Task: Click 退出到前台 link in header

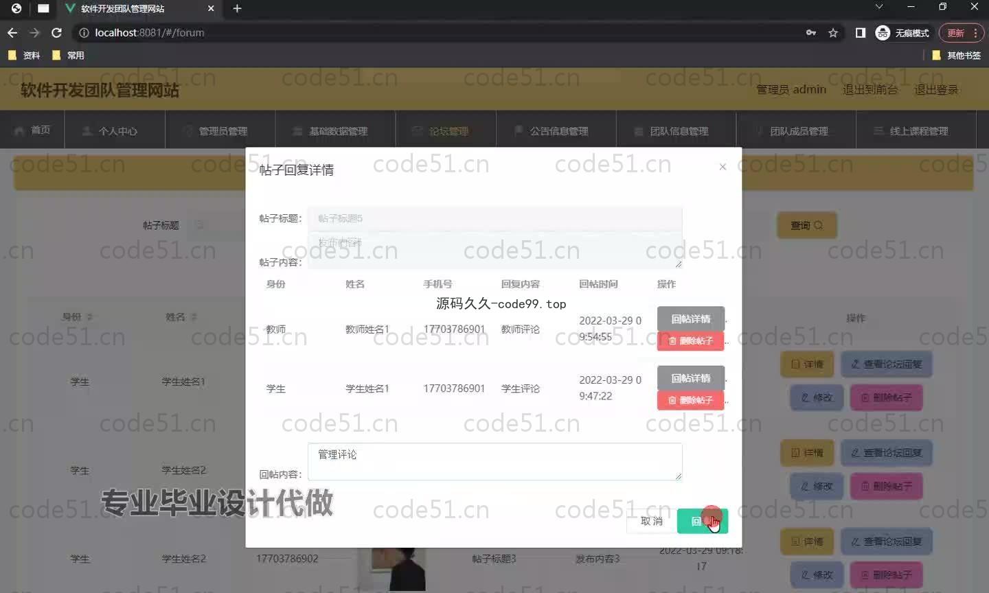Action: [870, 89]
